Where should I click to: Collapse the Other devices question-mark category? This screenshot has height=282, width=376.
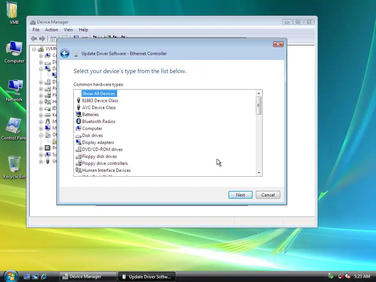pyautogui.click(x=41, y=135)
